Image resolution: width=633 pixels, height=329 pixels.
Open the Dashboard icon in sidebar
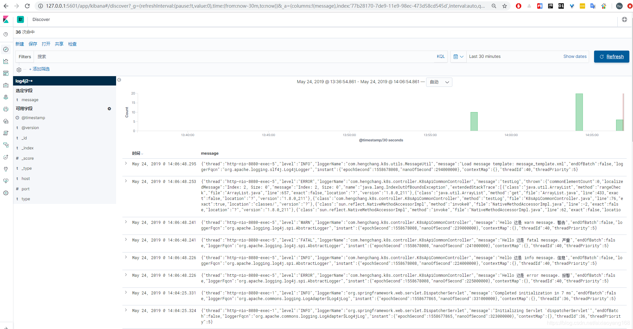(x=6, y=73)
